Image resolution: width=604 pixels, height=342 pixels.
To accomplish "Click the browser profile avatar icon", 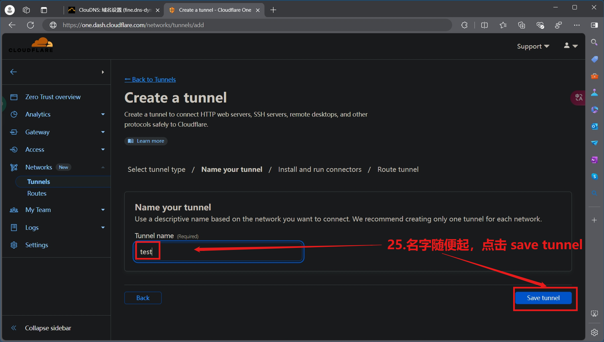I will coord(10,10).
